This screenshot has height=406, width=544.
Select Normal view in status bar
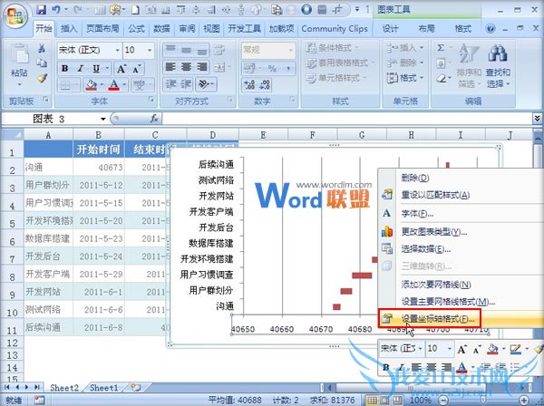(x=373, y=400)
